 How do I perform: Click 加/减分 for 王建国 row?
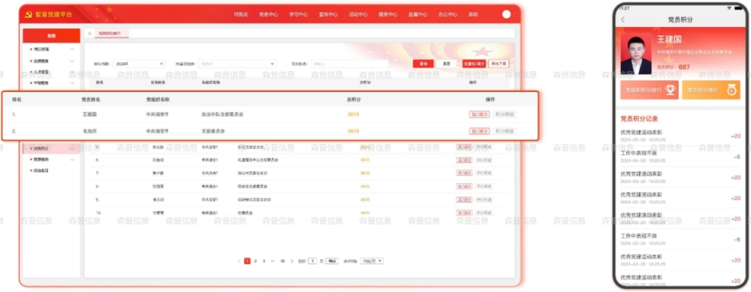479,114
